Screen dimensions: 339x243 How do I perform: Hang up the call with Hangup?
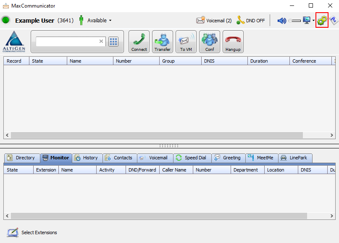(x=233, y=42)
